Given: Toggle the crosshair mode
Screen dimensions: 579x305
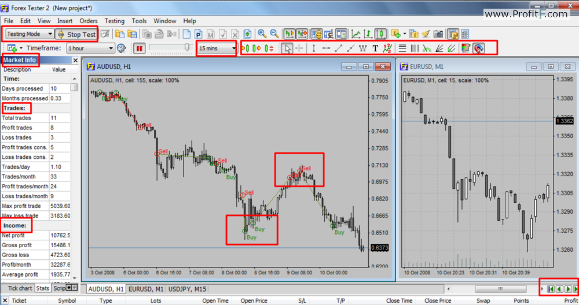Looking at the screenshot, I should 299,49.
